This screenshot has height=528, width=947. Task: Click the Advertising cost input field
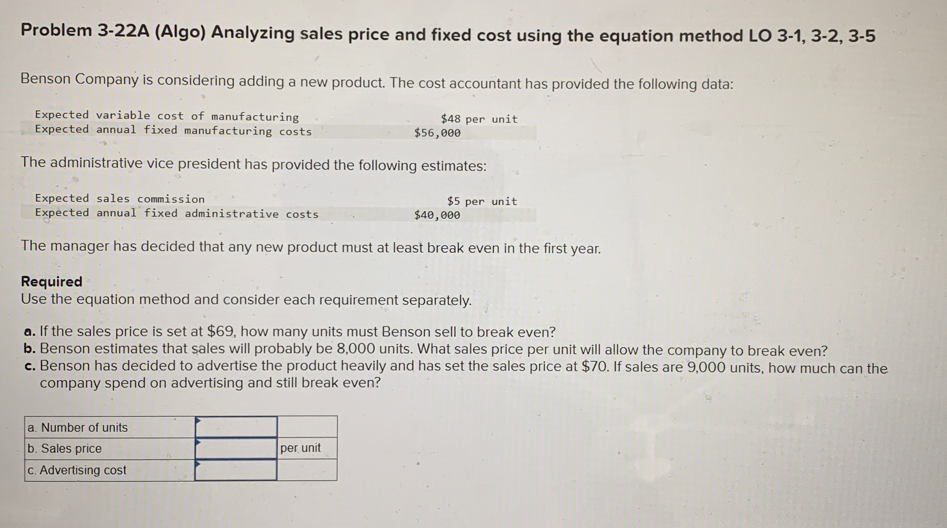point(236,471)
